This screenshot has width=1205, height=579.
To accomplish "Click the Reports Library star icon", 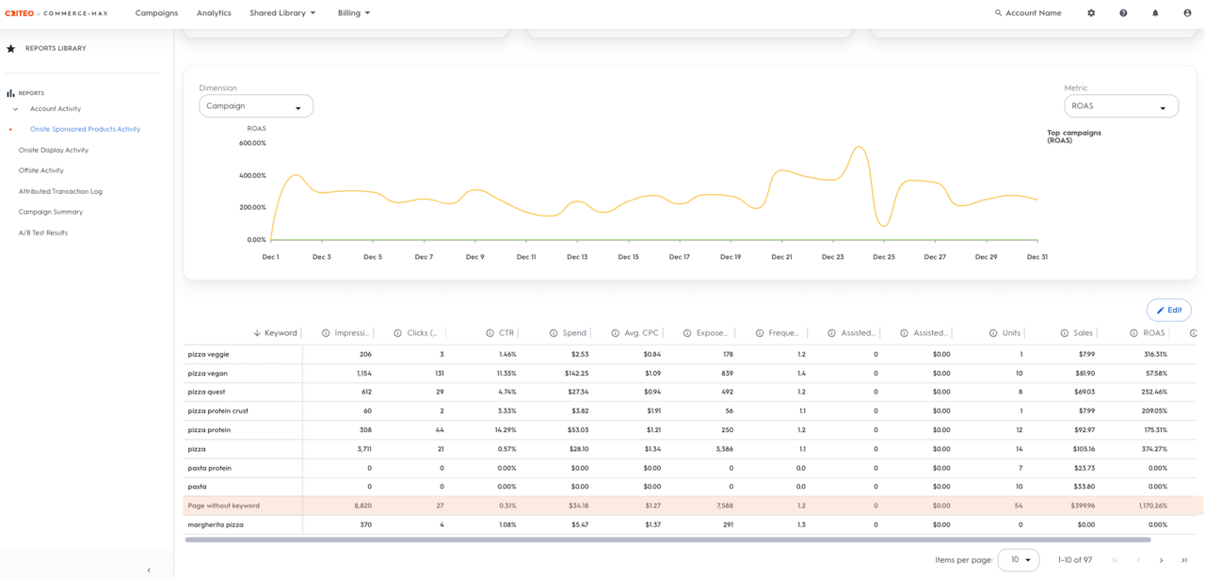I will [x=11, y=48].
